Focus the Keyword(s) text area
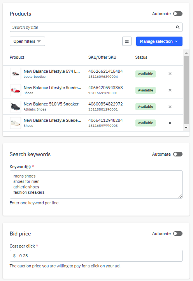This screenshot has height=281, width=193. coord(96,184)
